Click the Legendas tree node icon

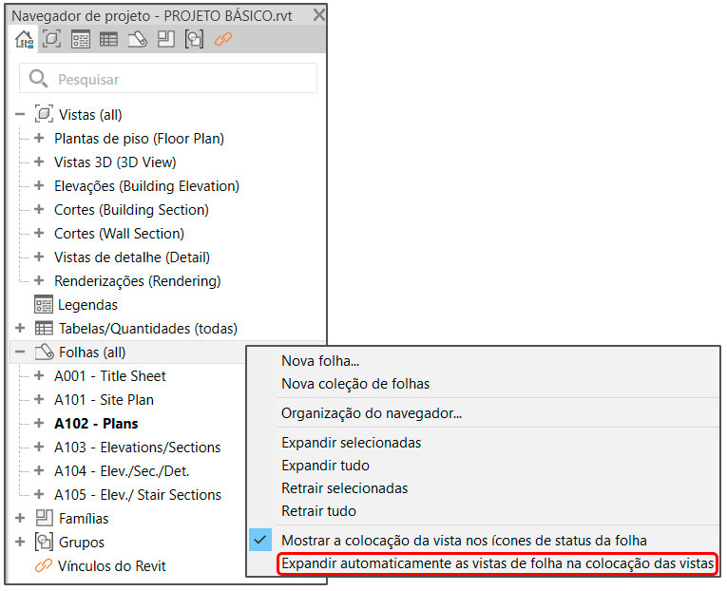point(44,305)
